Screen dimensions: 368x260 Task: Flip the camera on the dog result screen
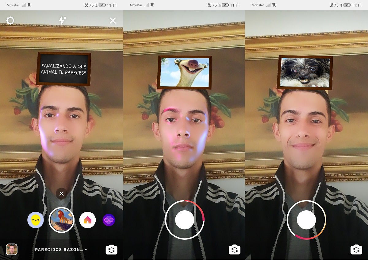tap(356, 250)
